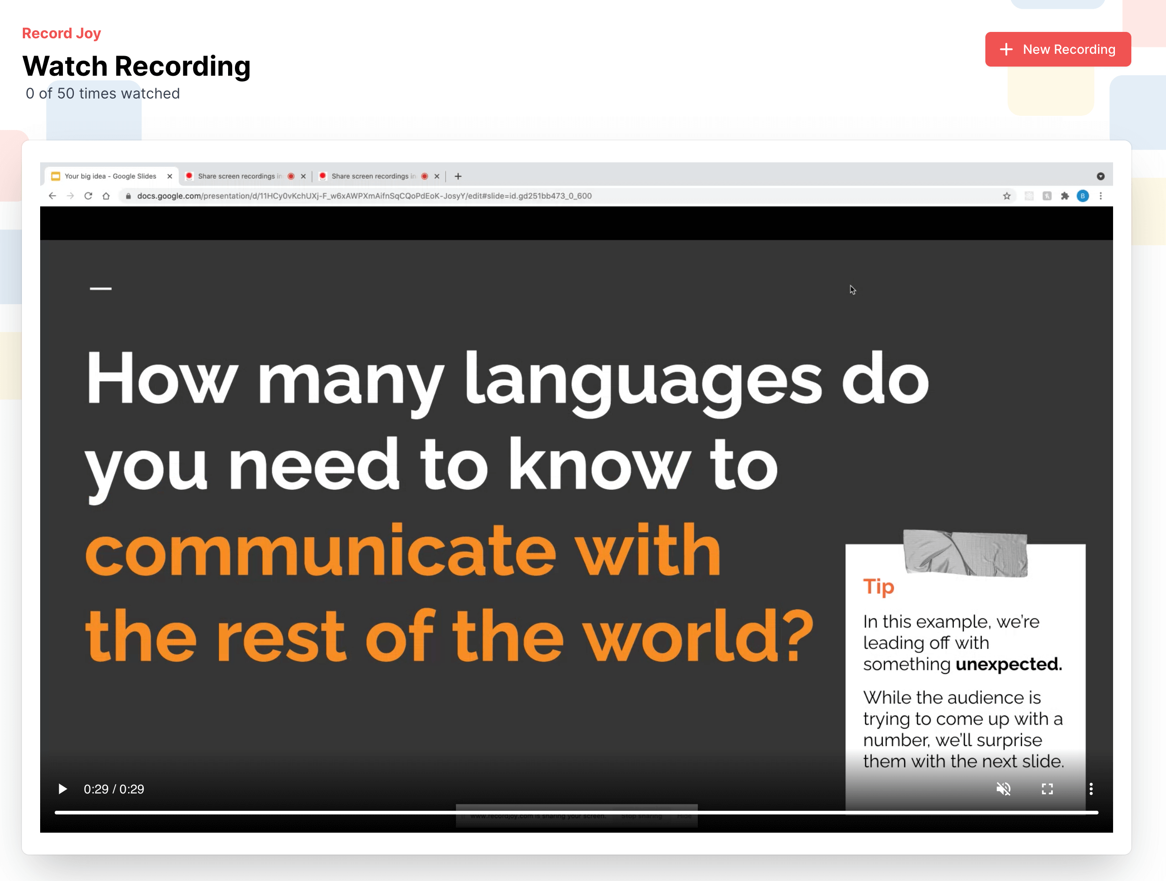Open Chrome three-dot menu

click(x=1100, y=196)
